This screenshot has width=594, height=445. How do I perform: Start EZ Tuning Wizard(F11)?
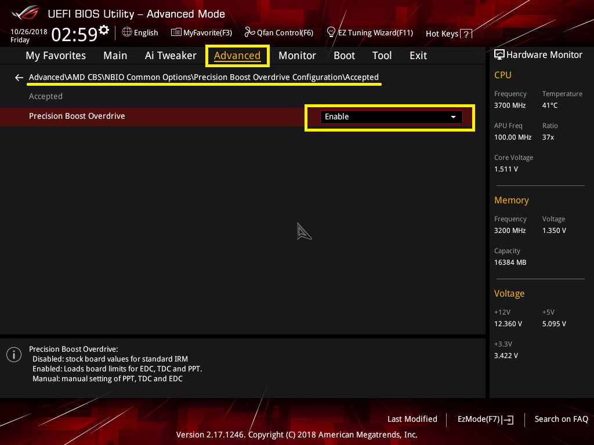pos(370,32)
